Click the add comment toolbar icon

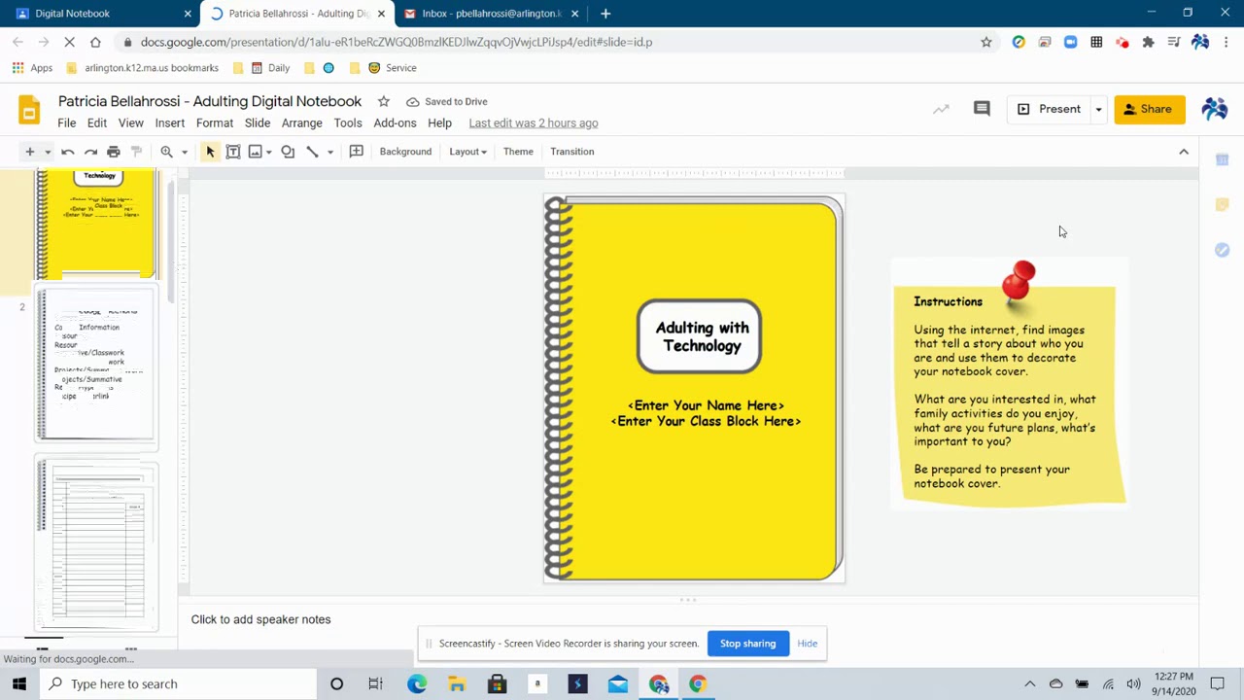coord(357,152)
